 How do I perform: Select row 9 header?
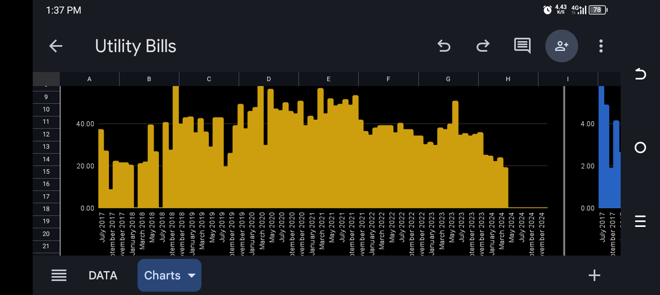coord(46,97)
